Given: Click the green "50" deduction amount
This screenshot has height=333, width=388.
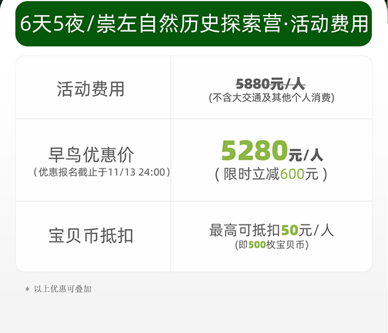Looking at the screenshot, I should (289, 230).
